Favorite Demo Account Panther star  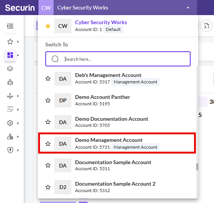[48, 100]
